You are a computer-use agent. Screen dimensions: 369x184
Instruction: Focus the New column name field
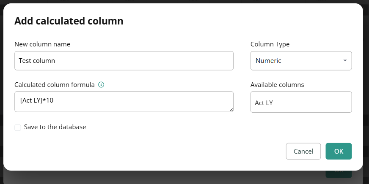click(x=124, y=61)
